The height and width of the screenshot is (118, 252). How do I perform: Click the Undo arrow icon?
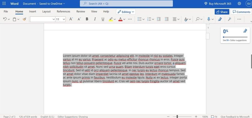(x=5, y=19)
